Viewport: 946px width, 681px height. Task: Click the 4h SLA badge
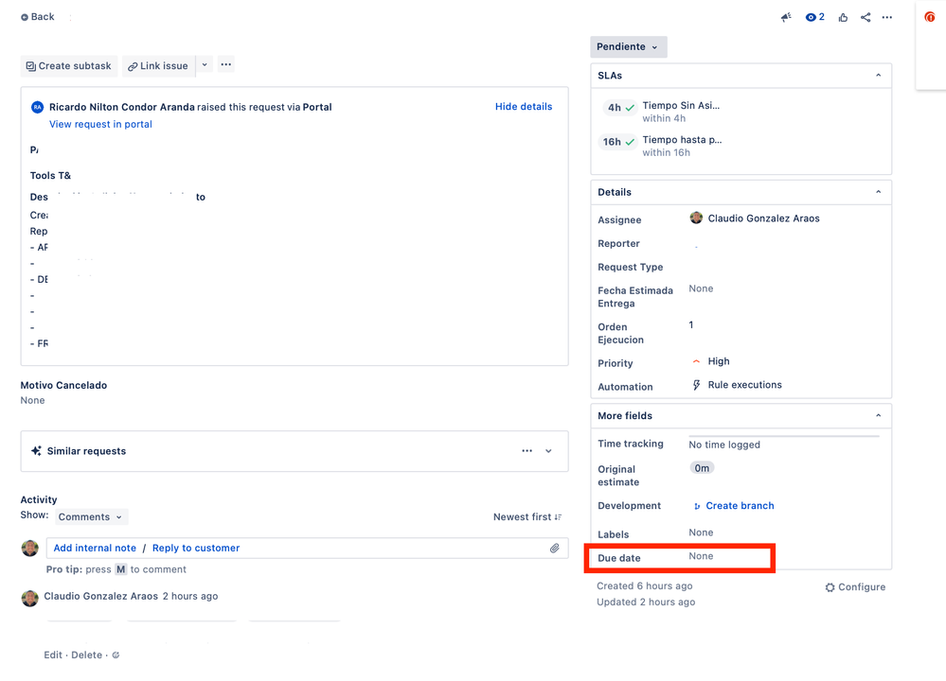[620, 107]
